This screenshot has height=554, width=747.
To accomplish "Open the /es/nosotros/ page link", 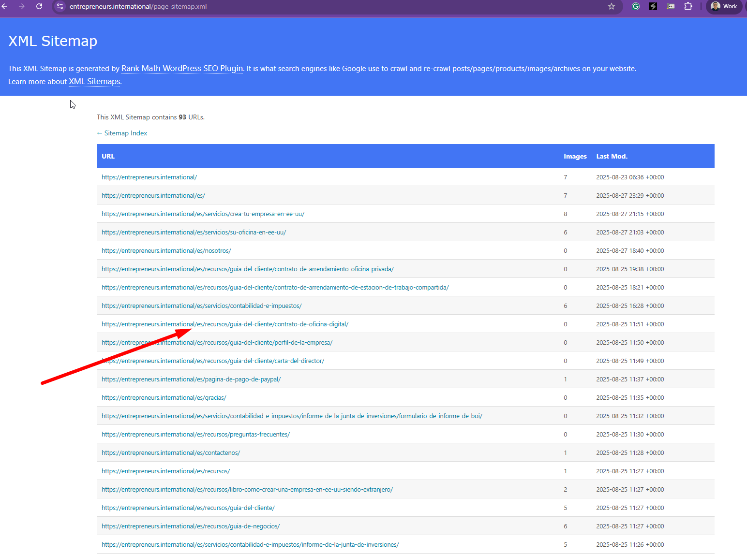I will click(166, 251).
